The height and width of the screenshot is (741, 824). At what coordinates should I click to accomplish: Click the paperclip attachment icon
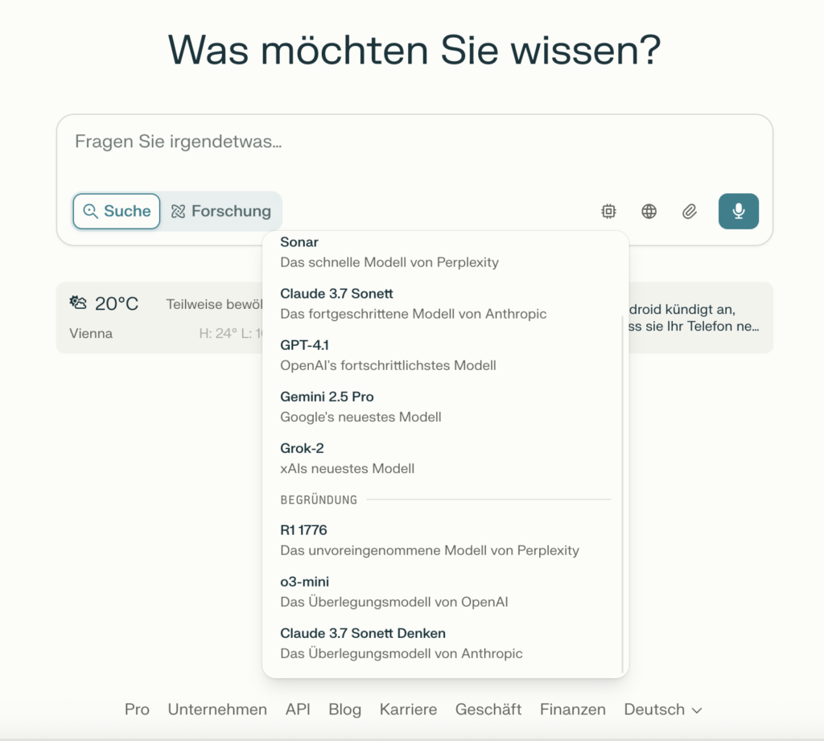(689, 212)
